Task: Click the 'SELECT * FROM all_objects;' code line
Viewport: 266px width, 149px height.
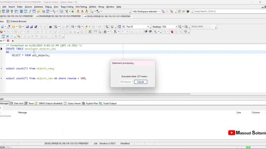Action: point(31,55)
